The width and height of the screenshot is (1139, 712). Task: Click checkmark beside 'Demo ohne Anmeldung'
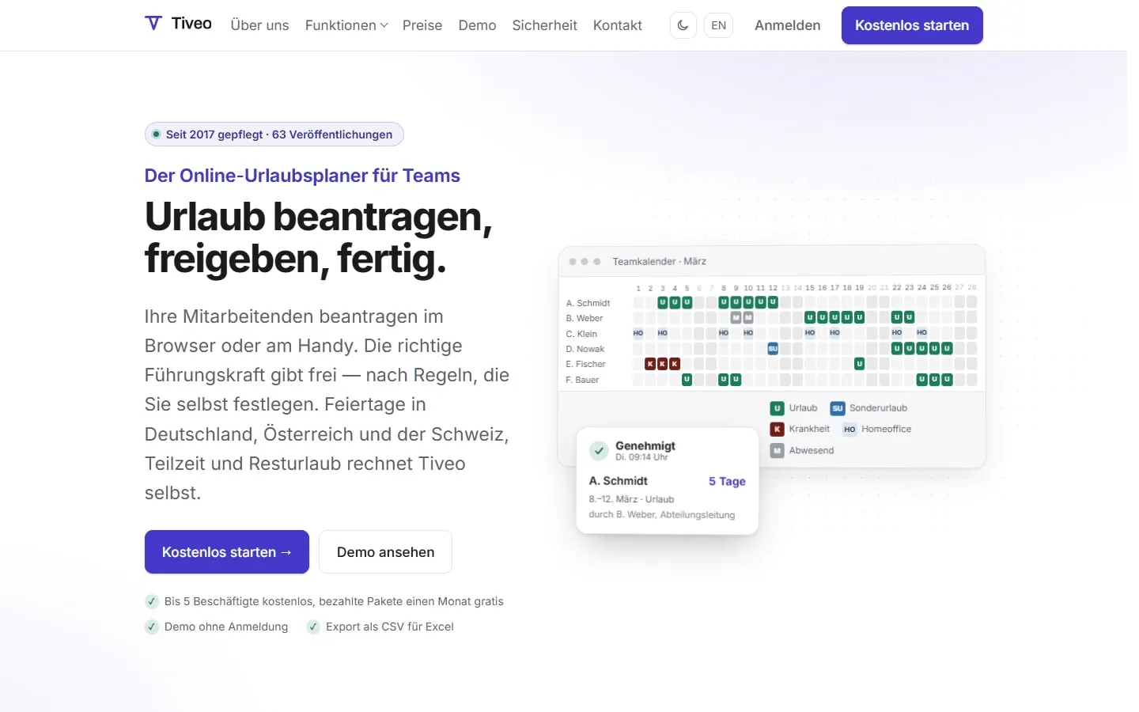tap(152, 627)
